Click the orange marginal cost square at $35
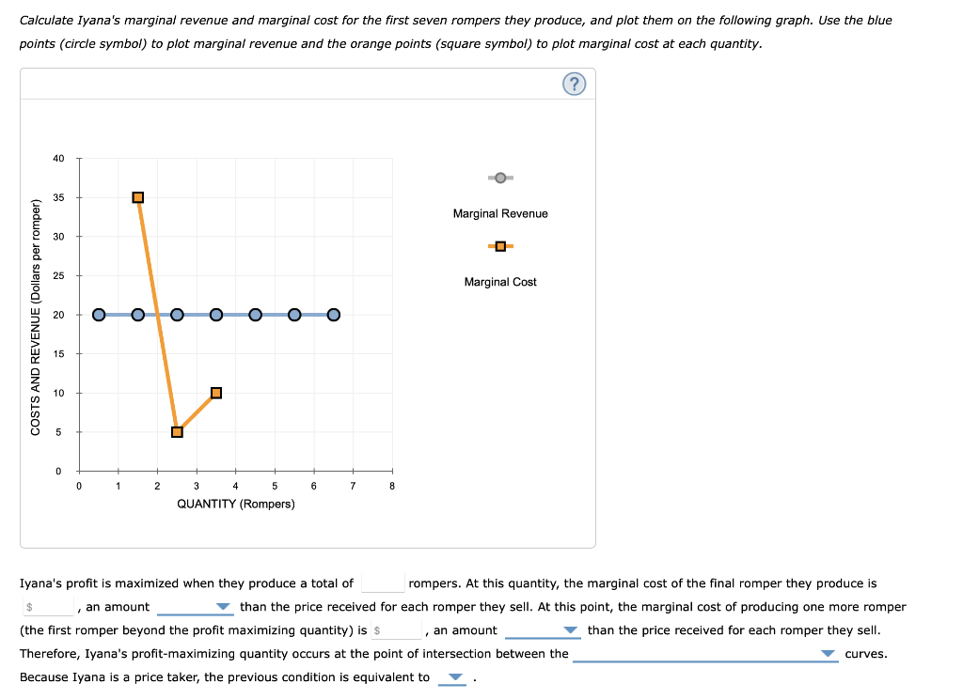Viewport: 963px width, 699px height. pyautogui.click(x=137, y=197)
